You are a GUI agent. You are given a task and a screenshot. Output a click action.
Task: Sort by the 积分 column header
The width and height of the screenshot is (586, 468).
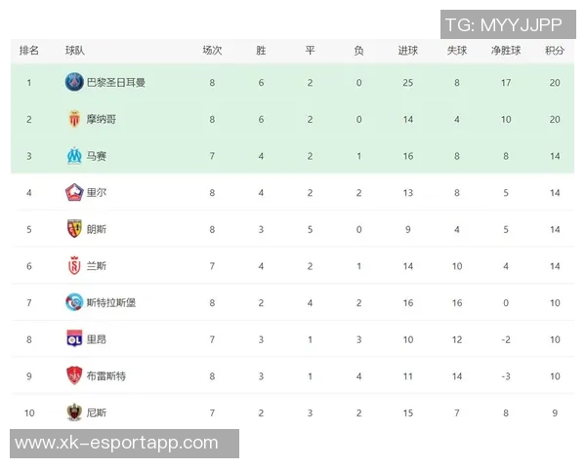pyautogui.click(x=555, y=50)
